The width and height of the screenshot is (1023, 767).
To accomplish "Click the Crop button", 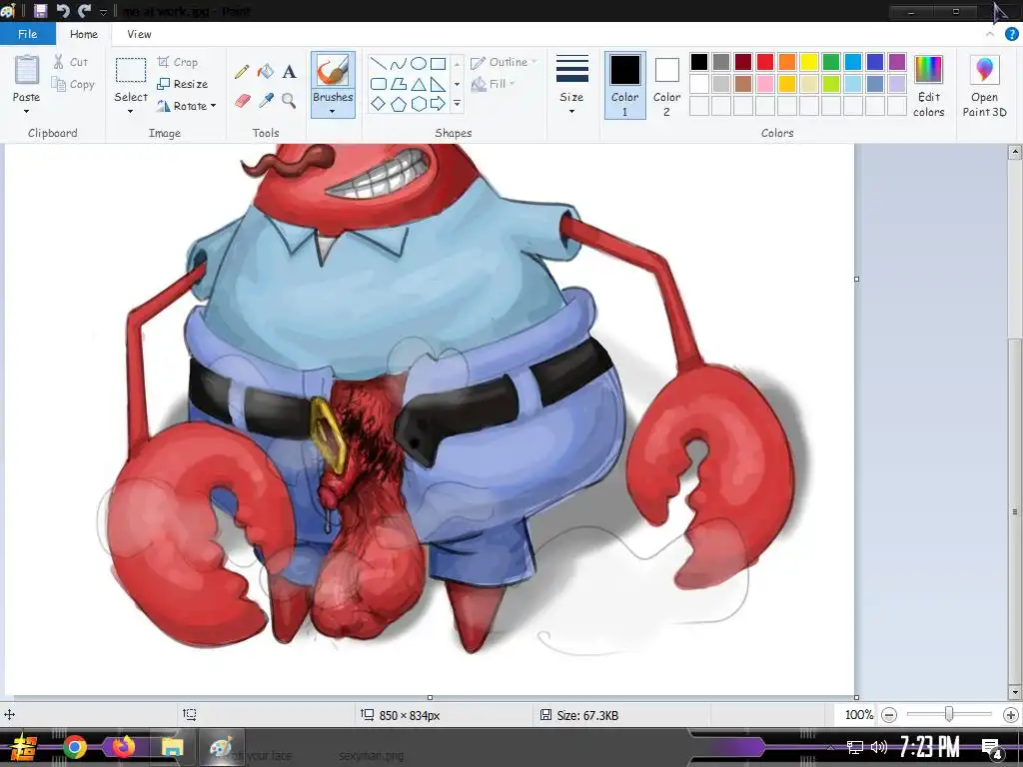I will (178, 62).
